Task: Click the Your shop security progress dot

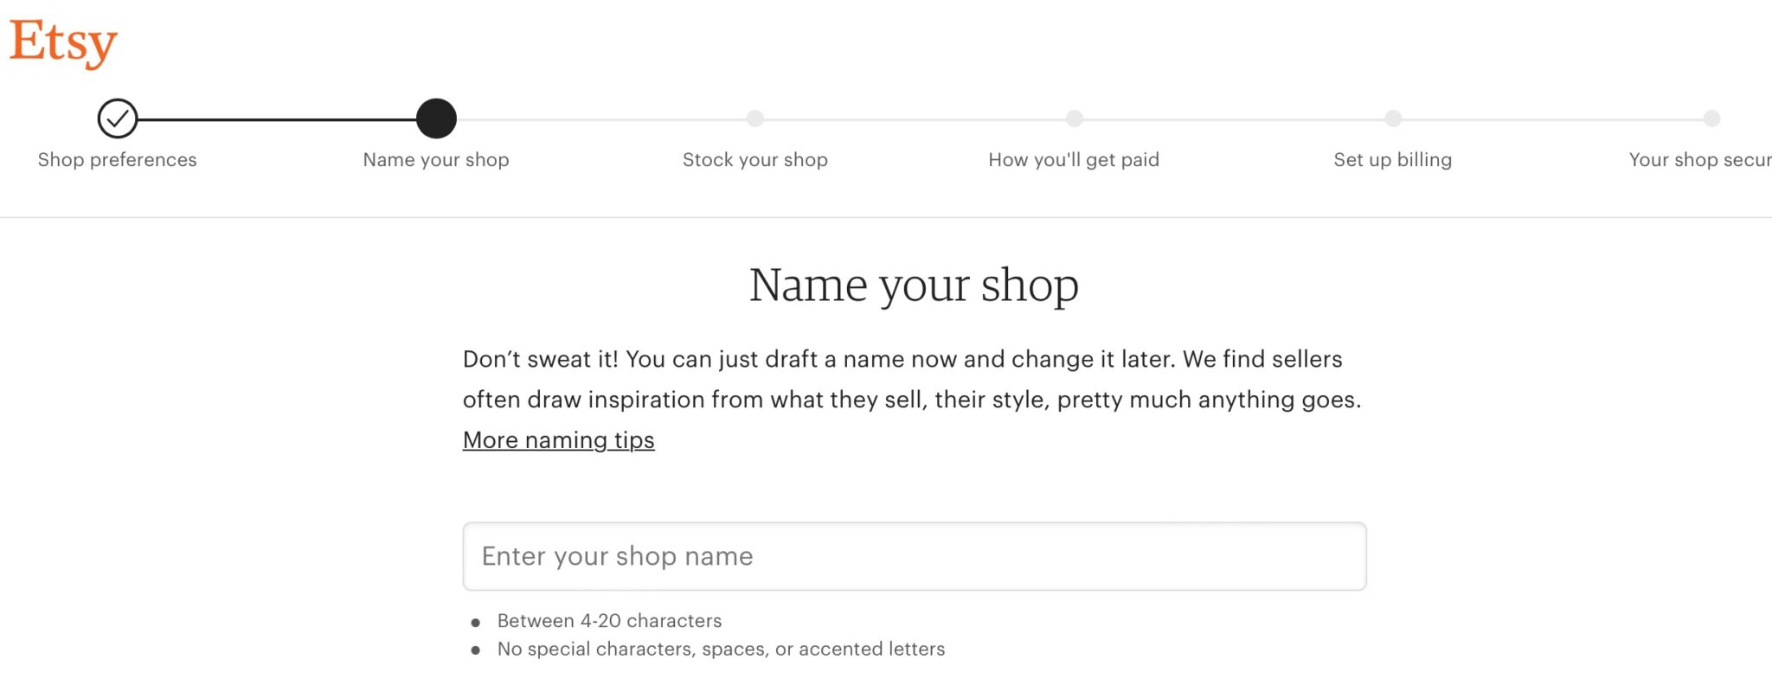Action: pyautogui.click(x=1711, y=118)
